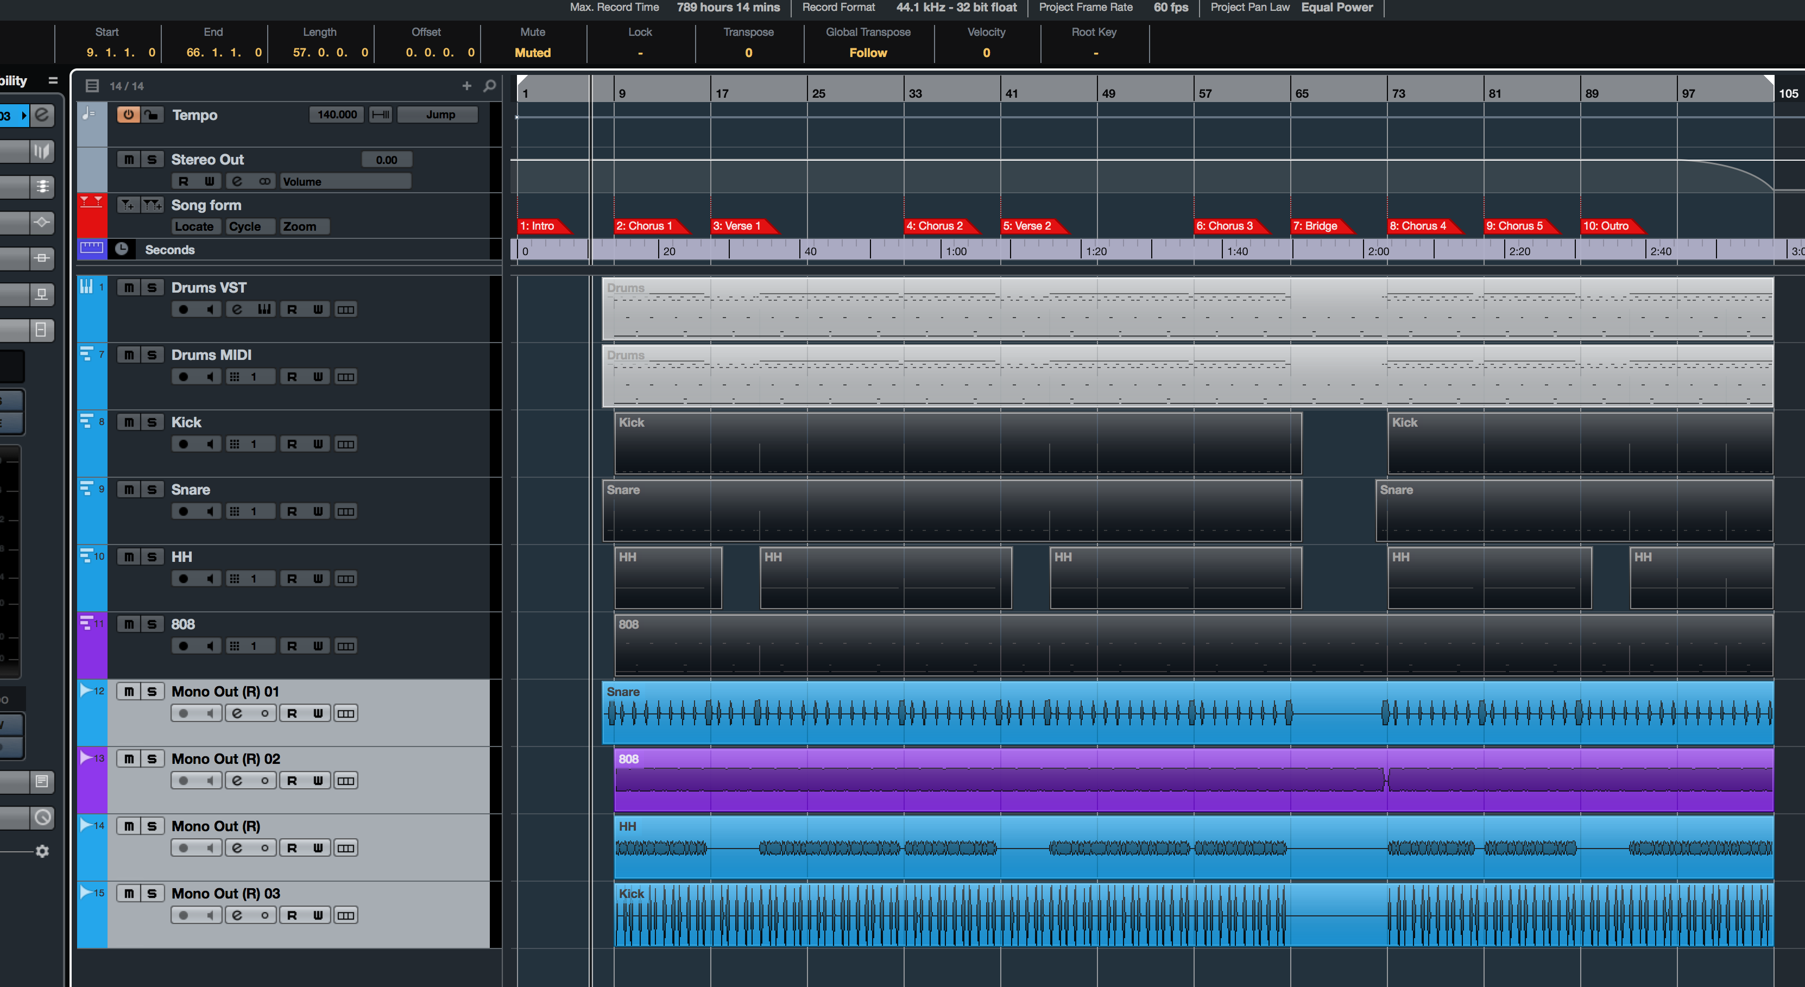Click the Mute field showing Muted

pyautogui.click(x=533, y=53)
